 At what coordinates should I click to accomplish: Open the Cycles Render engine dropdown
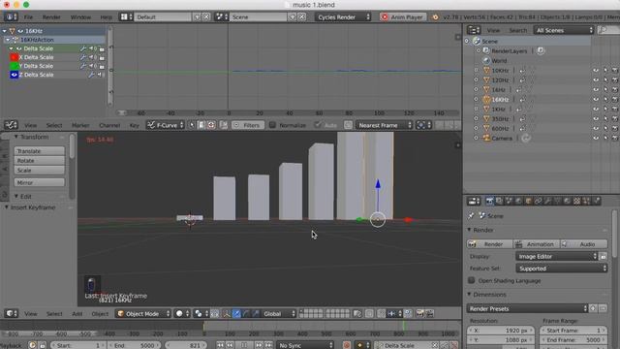(x=343, y=17)
